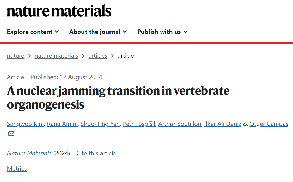Open the nature materials breadcrumb link
Image resolution: width=293 pixels, height=182 pixels.
(56, 56)
